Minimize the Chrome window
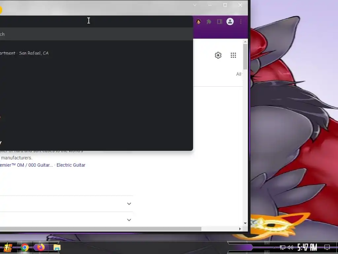The image size is (338, 254). coord(210,5)
